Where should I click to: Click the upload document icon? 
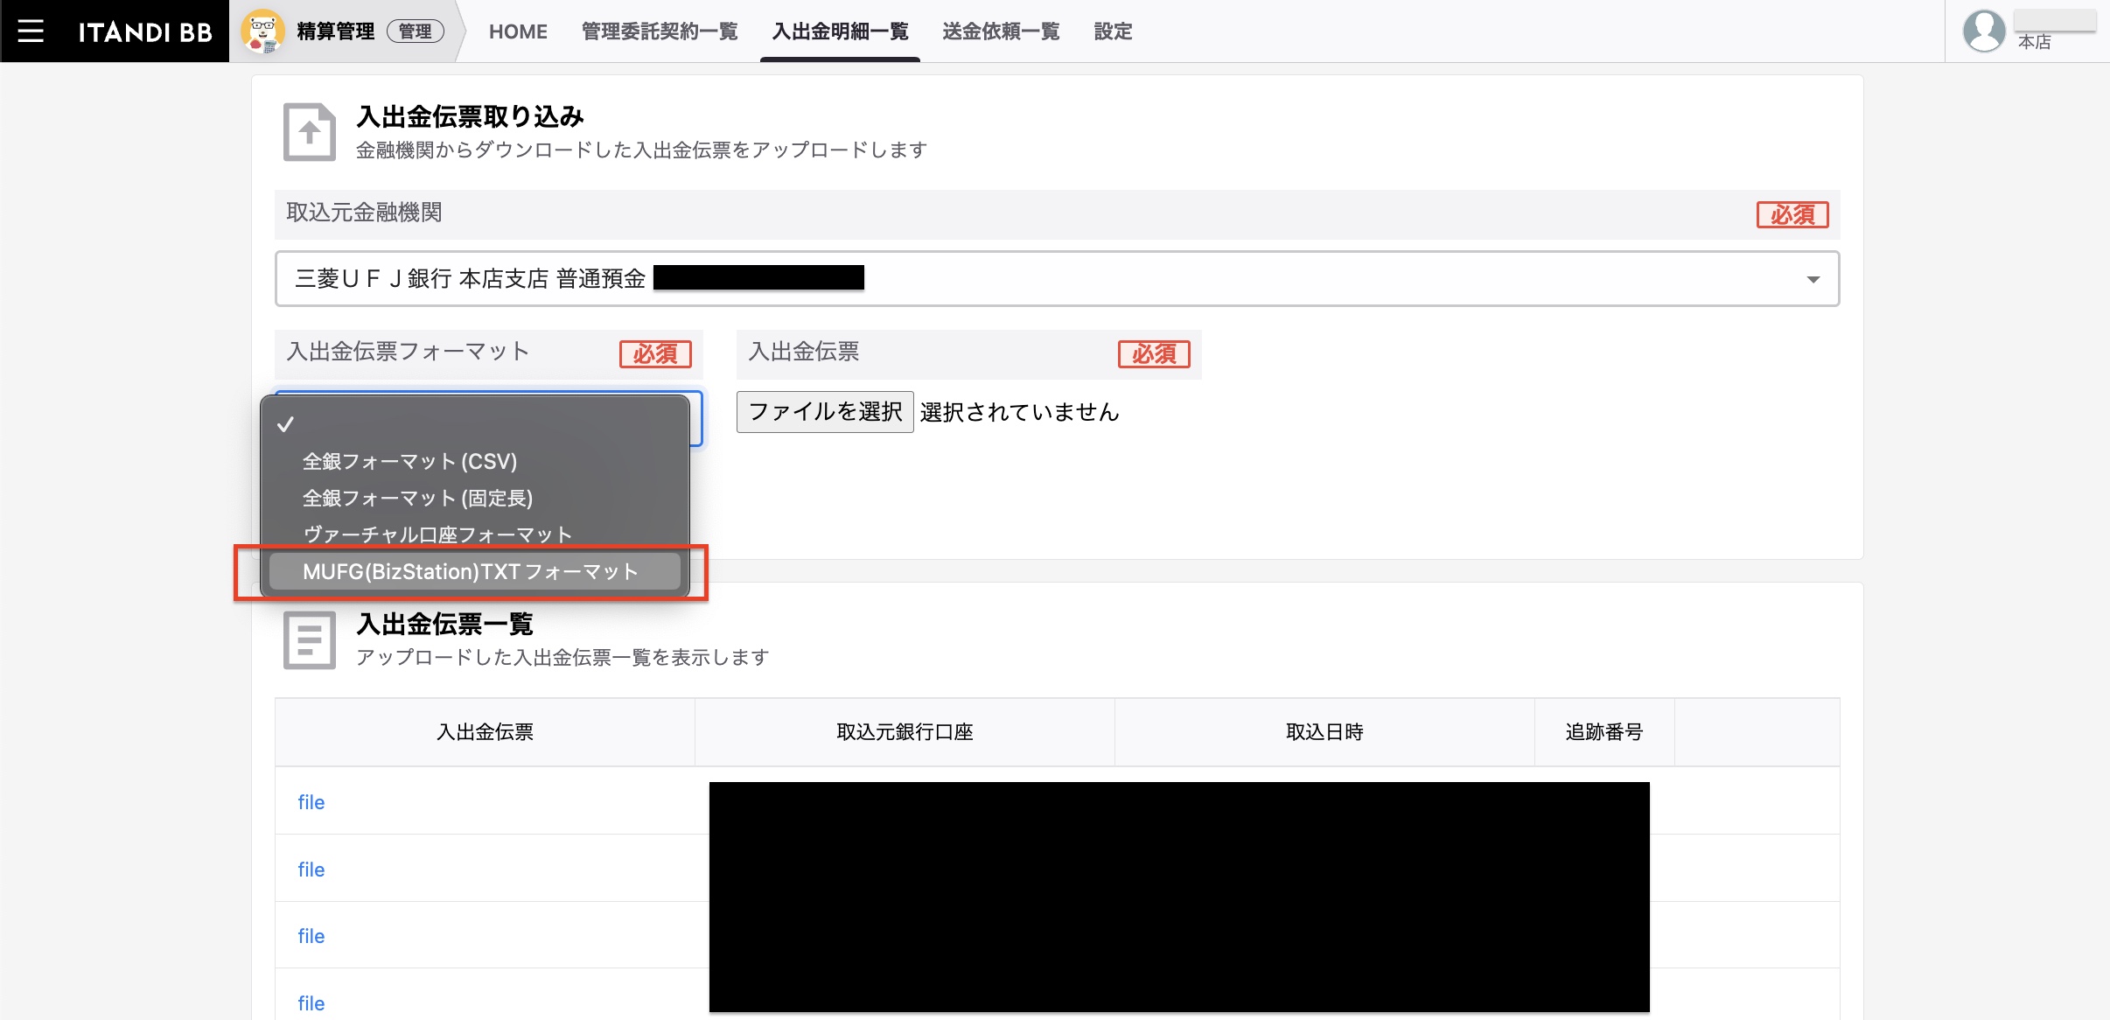[x=310, y=132]
